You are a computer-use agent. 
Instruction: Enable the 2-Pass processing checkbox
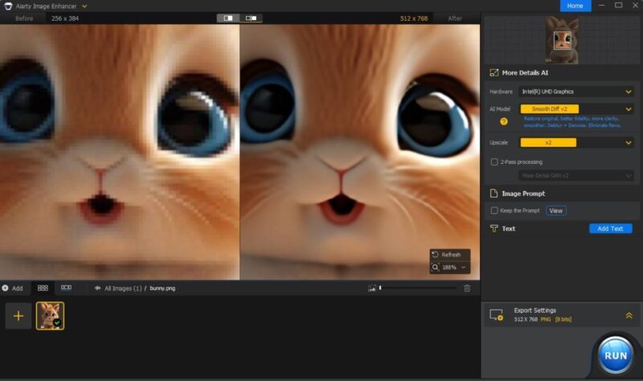[494, 162]
